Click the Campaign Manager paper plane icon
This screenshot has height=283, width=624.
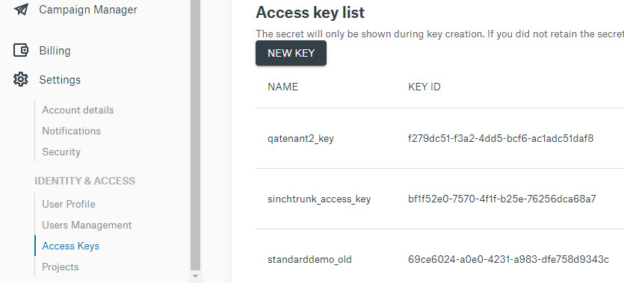pyautogui.click(x=21, y=9)
